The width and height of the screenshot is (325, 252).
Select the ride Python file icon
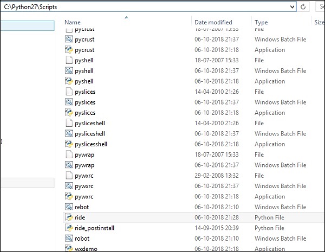tap(69, 217)
